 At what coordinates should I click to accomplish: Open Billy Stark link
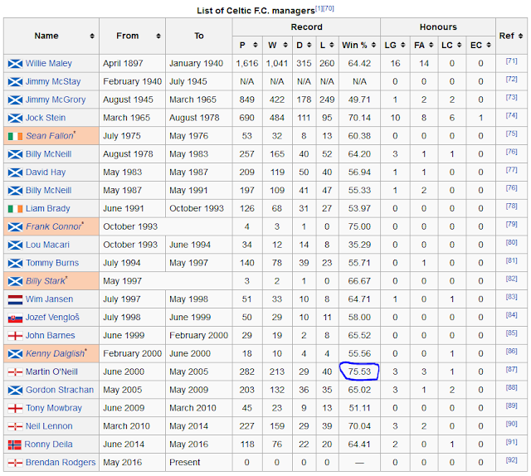[46, 281]
